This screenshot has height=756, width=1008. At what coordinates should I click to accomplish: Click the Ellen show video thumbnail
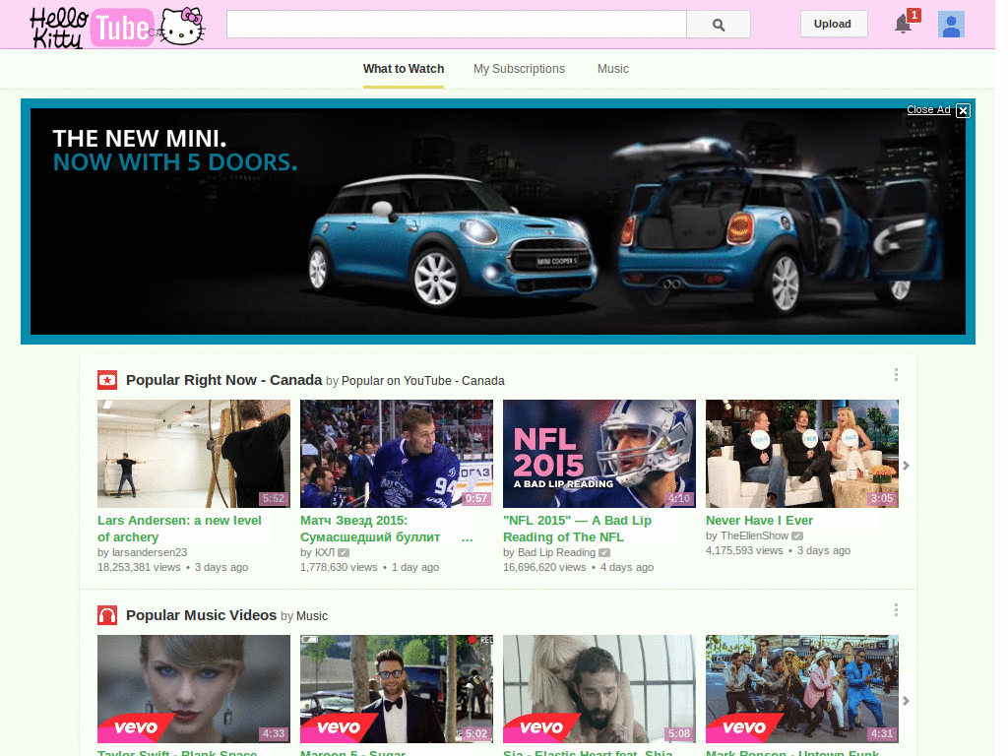802,454
